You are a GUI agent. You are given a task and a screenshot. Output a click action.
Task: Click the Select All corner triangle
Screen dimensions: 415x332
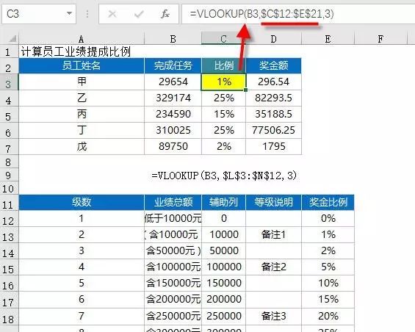[12, 39]
